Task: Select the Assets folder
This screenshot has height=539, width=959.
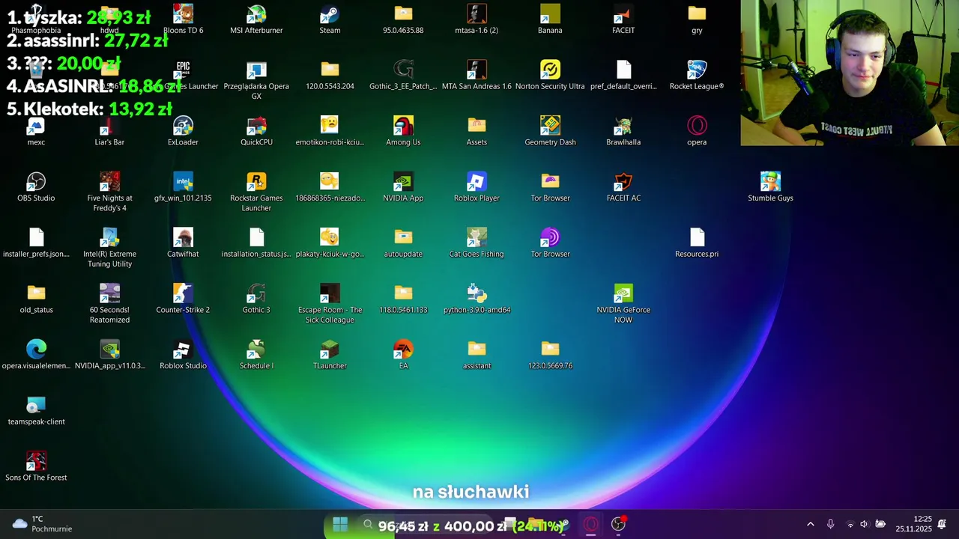Action: point(477,131)
